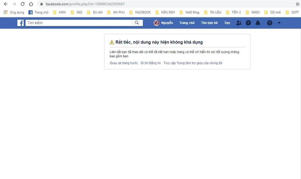
Task: Open the Ứng dụng apps grid icon
Action: (x=6, y=12)
